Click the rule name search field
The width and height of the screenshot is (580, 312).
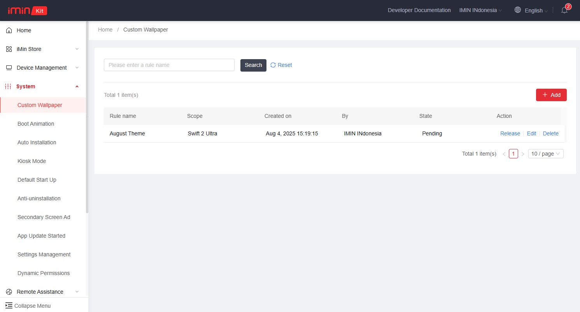tap(169, 65)
